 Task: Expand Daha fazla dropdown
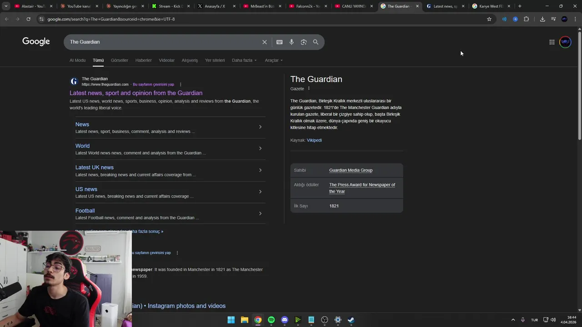point(244,60)
